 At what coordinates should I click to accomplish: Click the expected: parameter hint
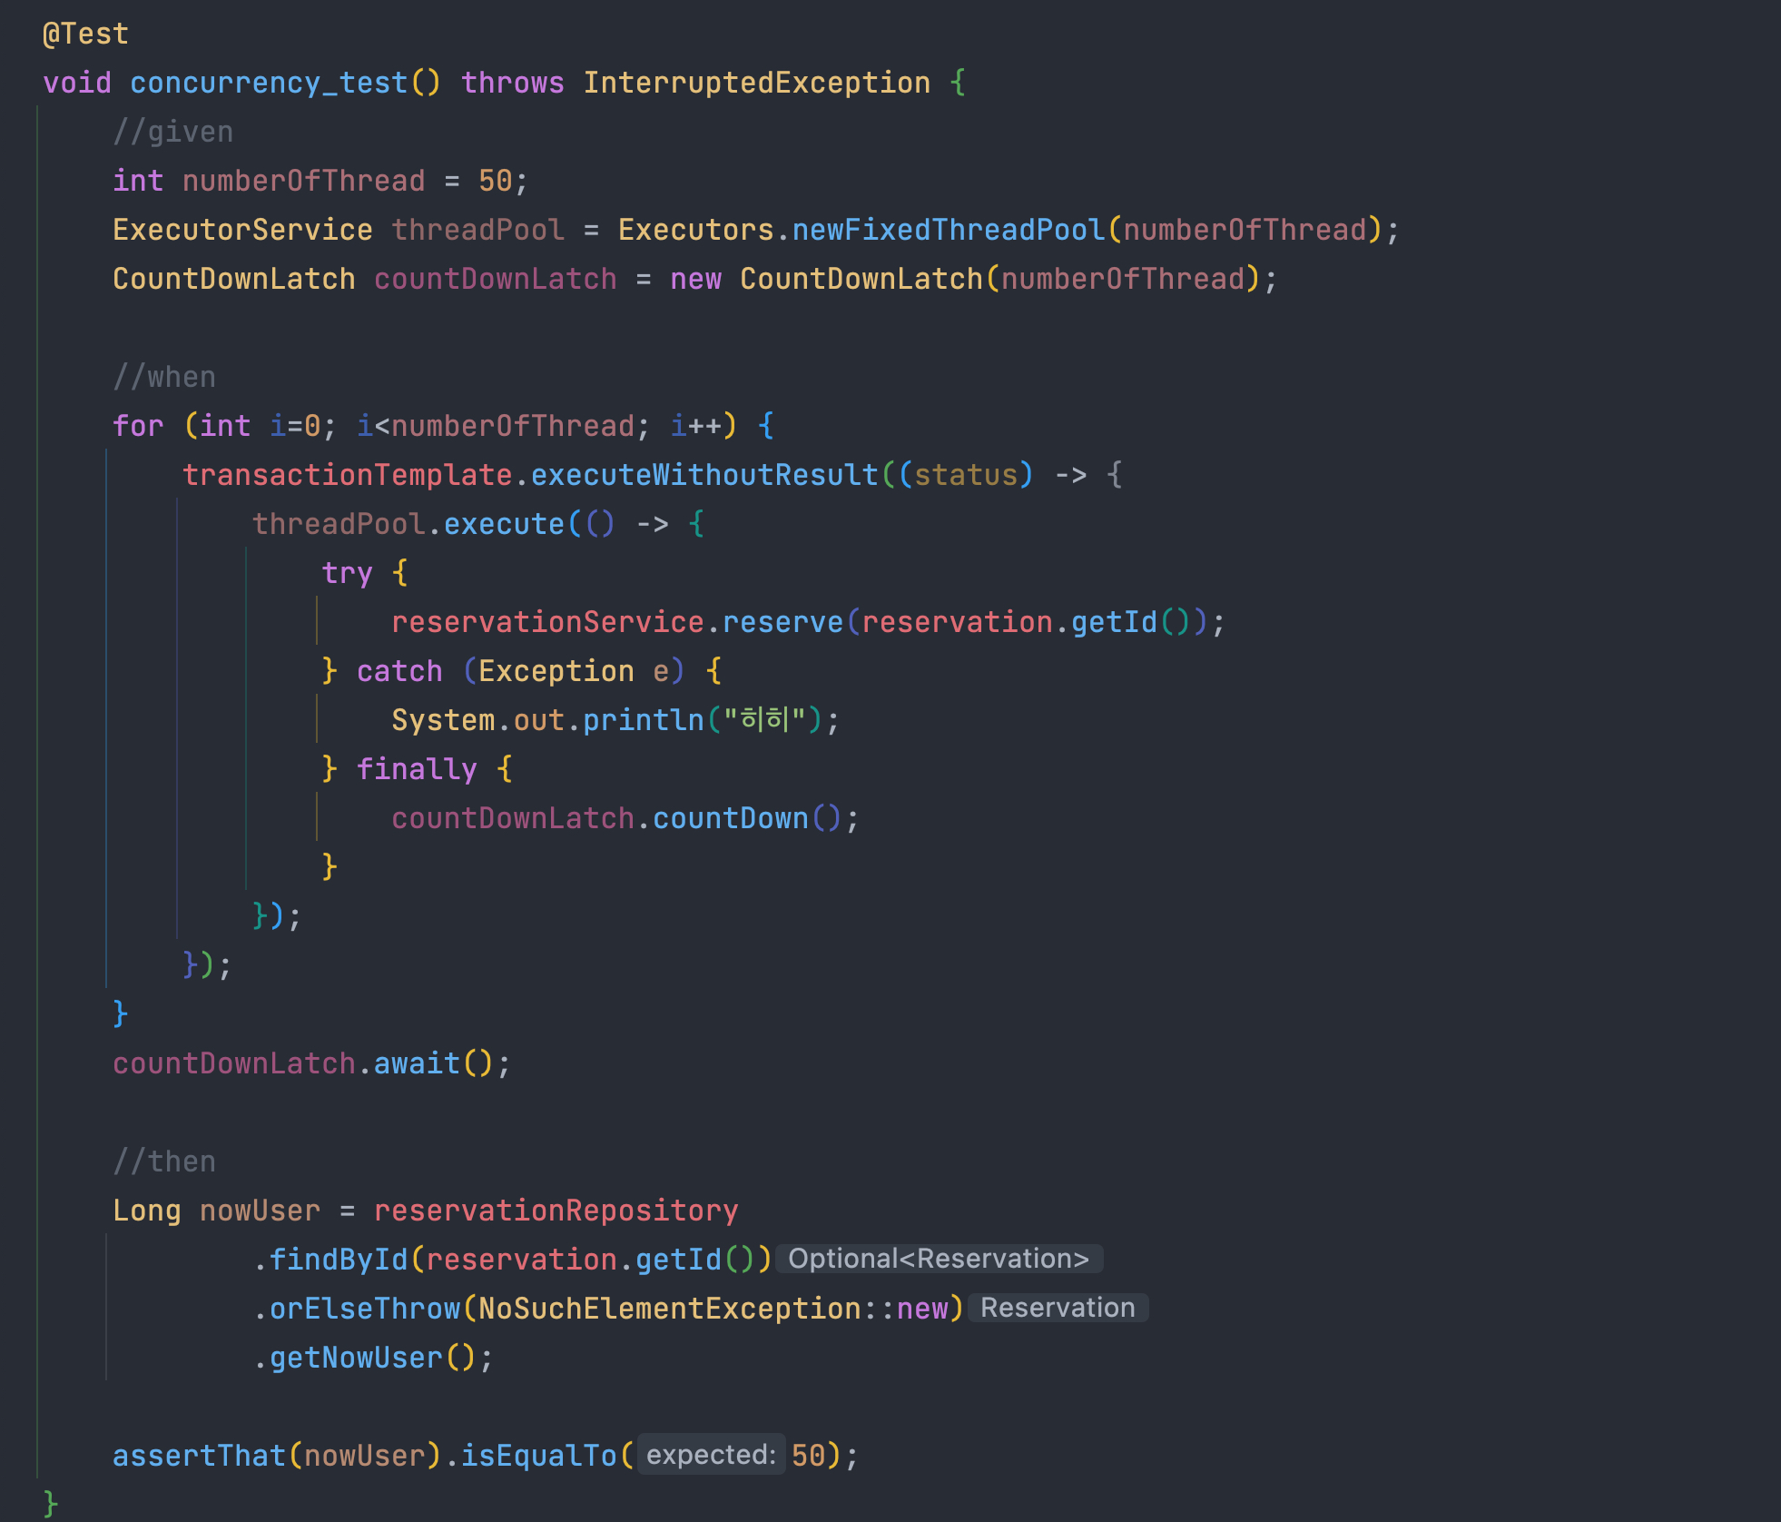tap(711, 1455)
